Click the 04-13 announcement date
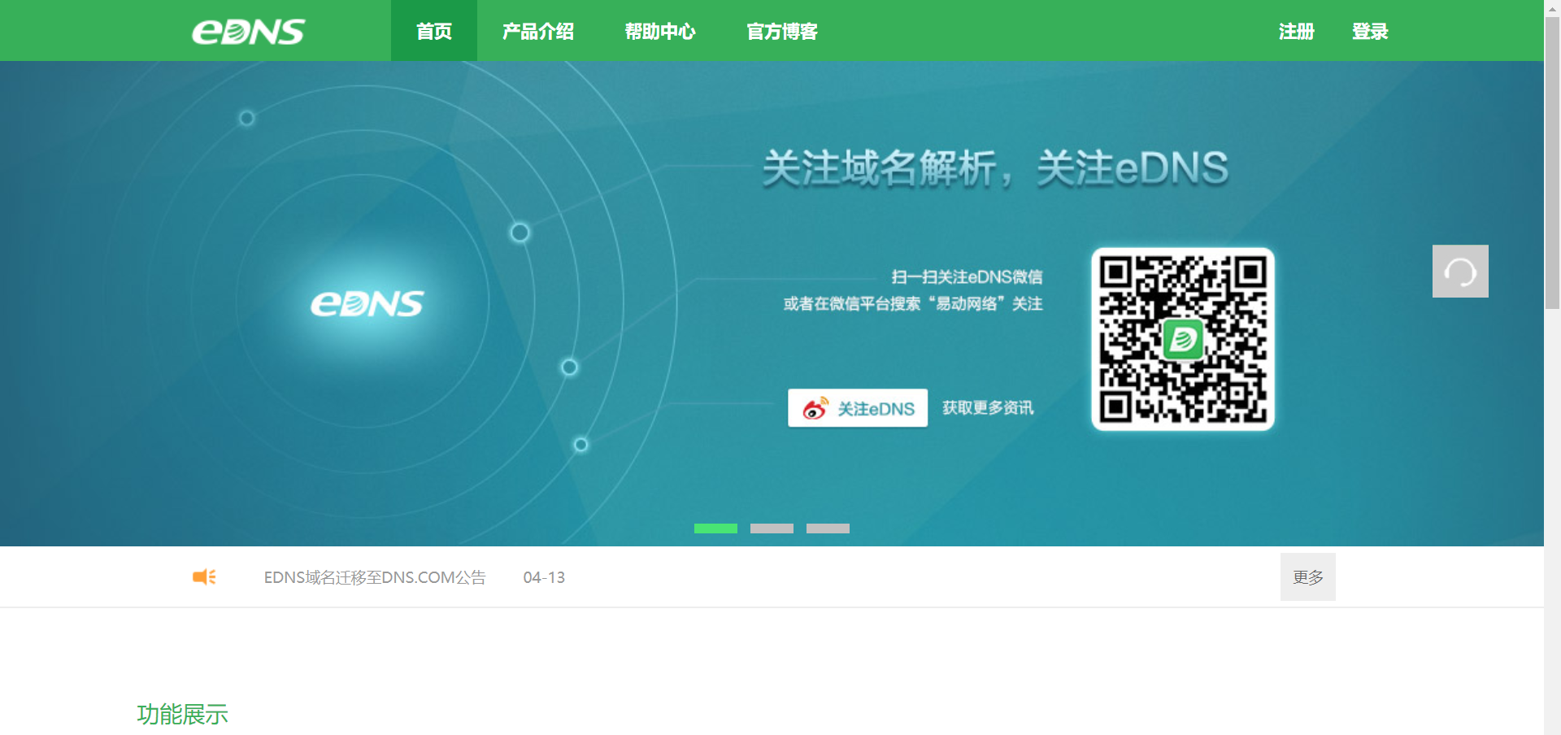The width and height of the screenshot is (1561, 735). [x=544, y=577]
